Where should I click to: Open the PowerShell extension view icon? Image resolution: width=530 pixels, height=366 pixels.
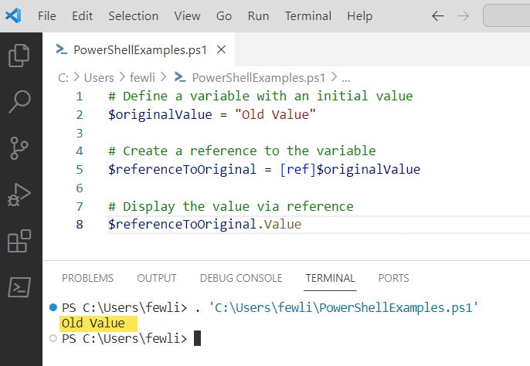coord(19,287)
